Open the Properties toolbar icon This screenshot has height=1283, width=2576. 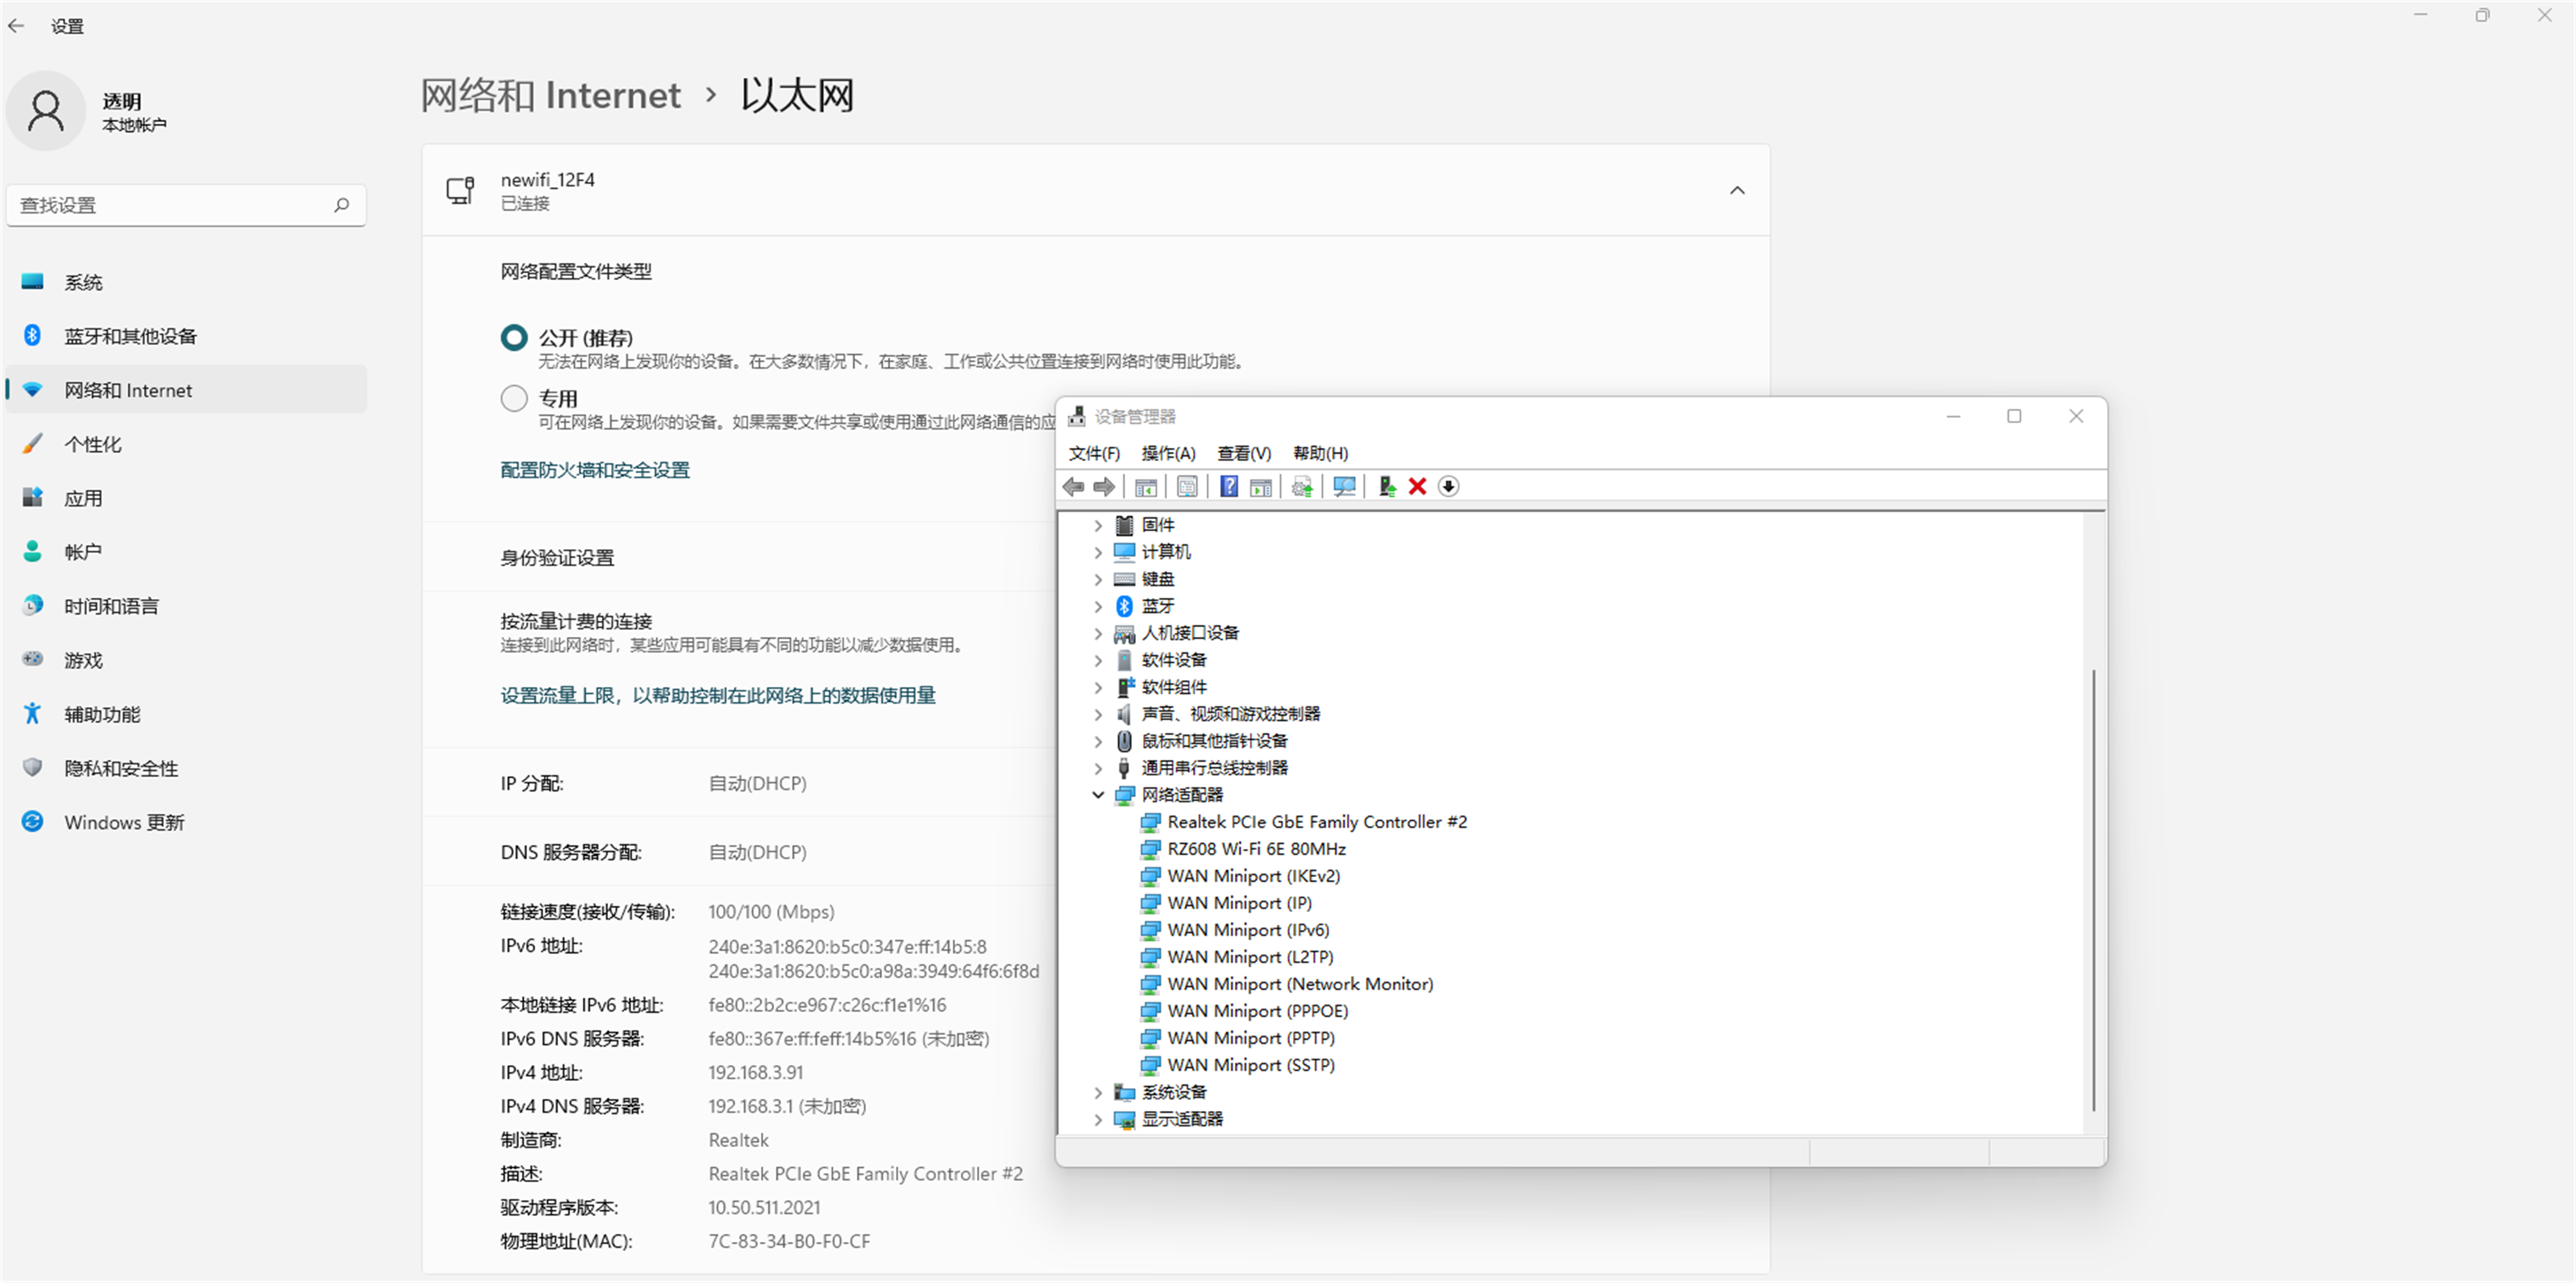pos(1187,487)
